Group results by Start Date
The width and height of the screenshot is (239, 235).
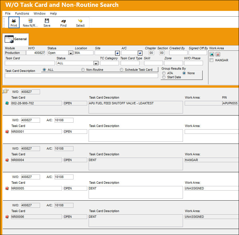click(164, 77)
